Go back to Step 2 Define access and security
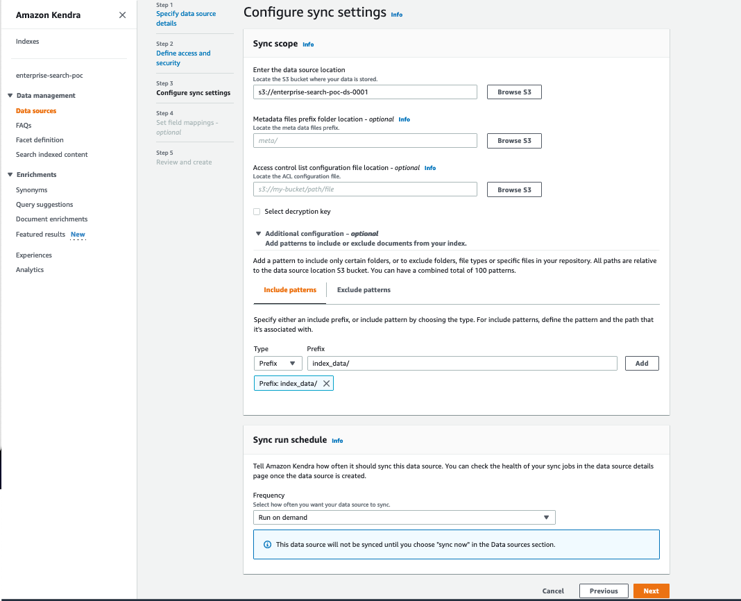Screen dimensions: 741x601 point(183,58)
